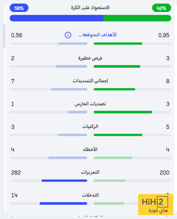Click the إجمالي التسديدات stat label
This screenshot has width=177, height=219.
pyautogui.click(x=90, y=81)
